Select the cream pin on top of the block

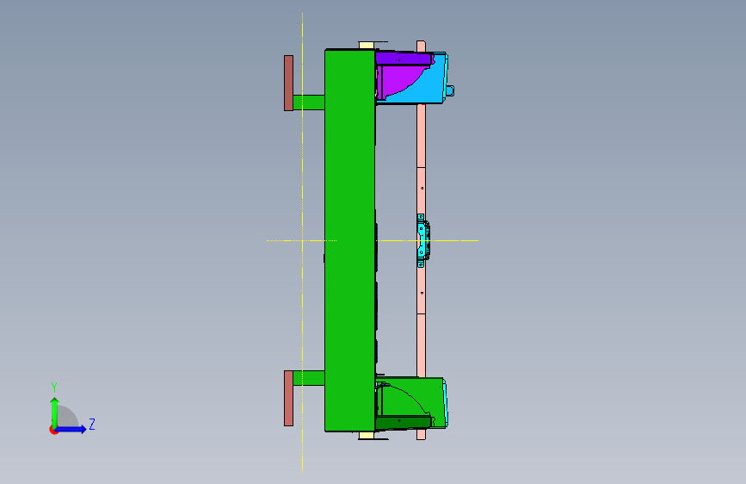[x=367, y=46]
